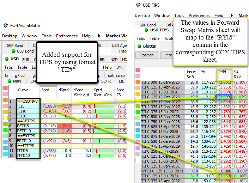Select the DETII10 curve cell

click(x=28, y=131)
